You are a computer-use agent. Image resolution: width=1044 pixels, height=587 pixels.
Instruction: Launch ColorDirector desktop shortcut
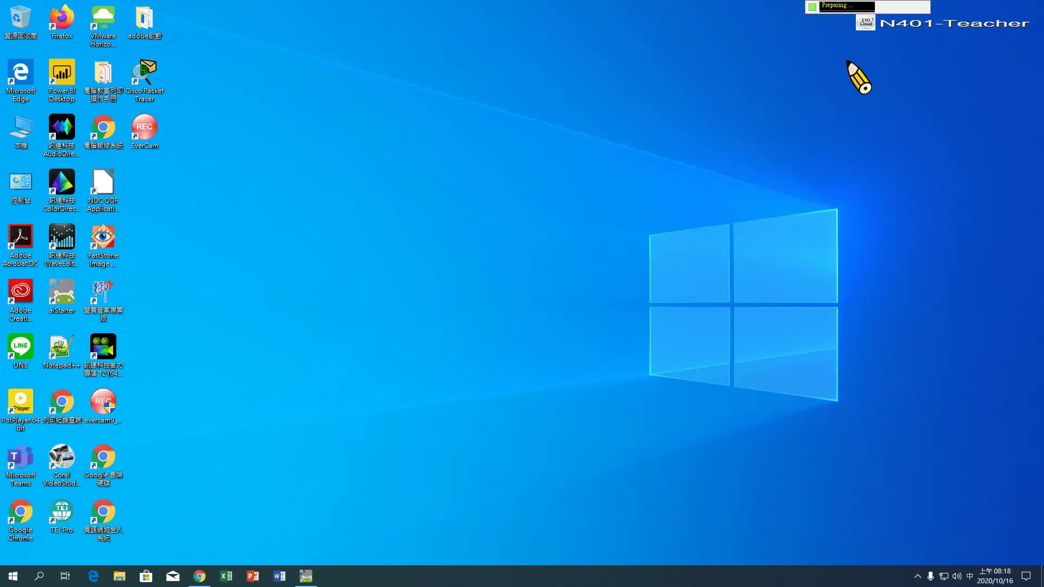point(62,191)
